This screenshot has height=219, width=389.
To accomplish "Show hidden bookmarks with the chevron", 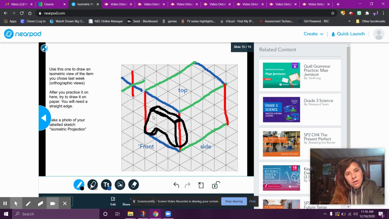I will click(349, 21).
